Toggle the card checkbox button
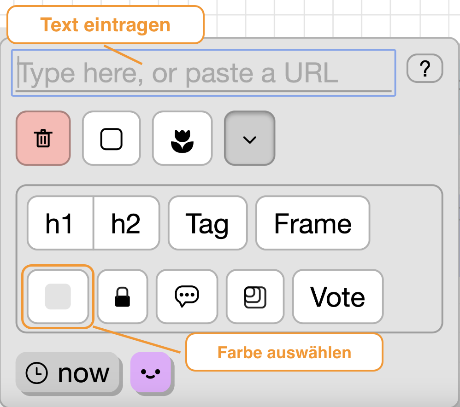The image size is (460, 407). (111, 138)
